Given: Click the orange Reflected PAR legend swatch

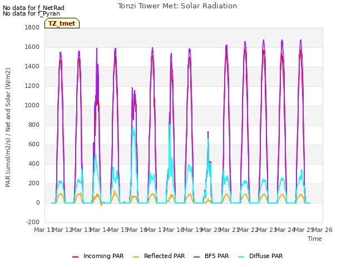Looking at the screenshot, I should [x=136, y=257].
